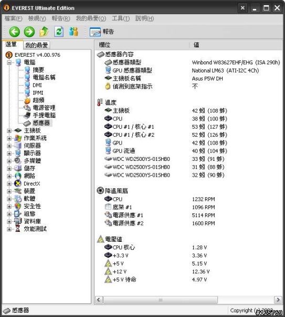
Task: Click the 安全性 shield icon
Action: [18, 206]
